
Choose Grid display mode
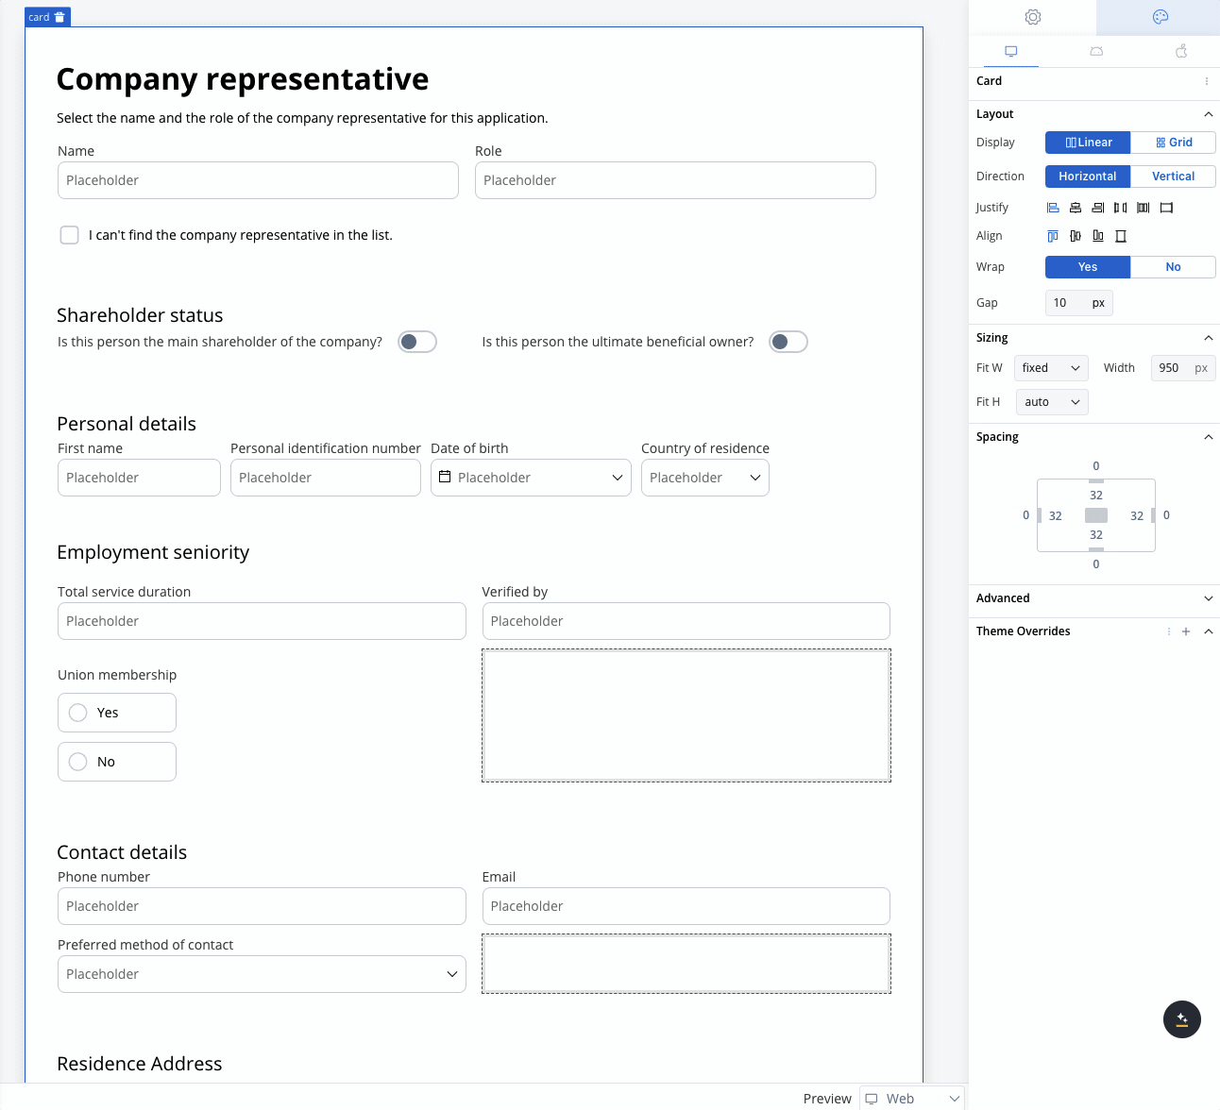pyautogui.click(x=1174, y=143)
